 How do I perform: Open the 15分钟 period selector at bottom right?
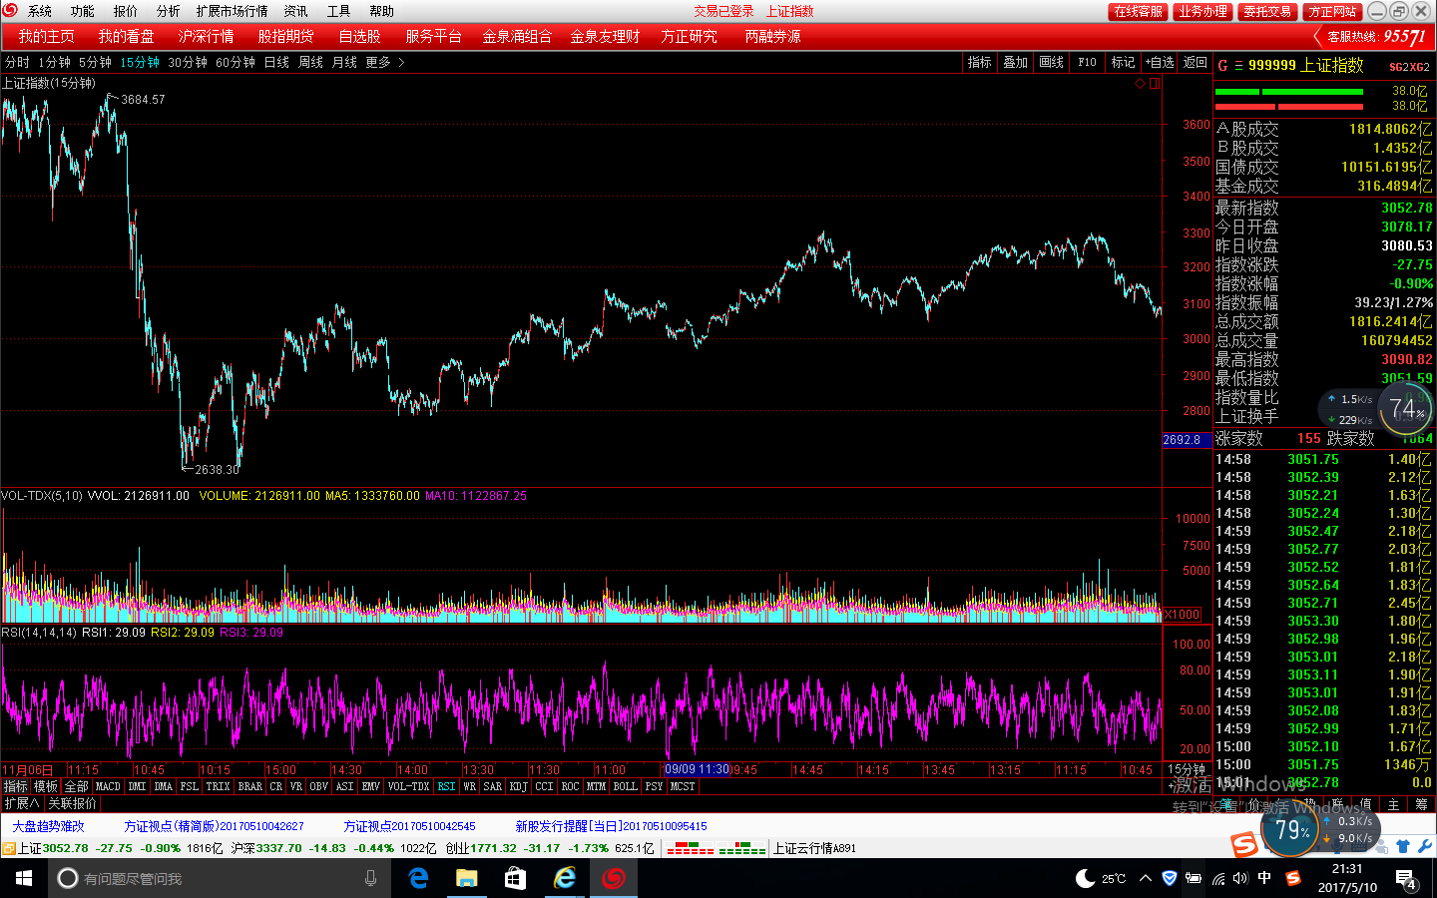pos(1187,769)
